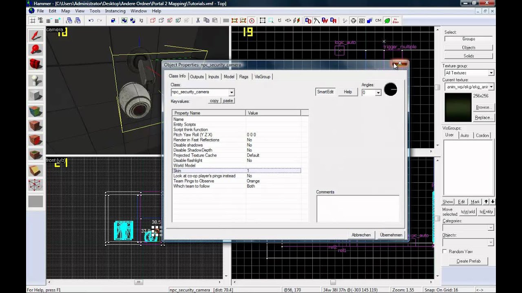The height and width of the screenshot is (293, 522).
Task: Click the Group selection icon
Action: point(124,20)
